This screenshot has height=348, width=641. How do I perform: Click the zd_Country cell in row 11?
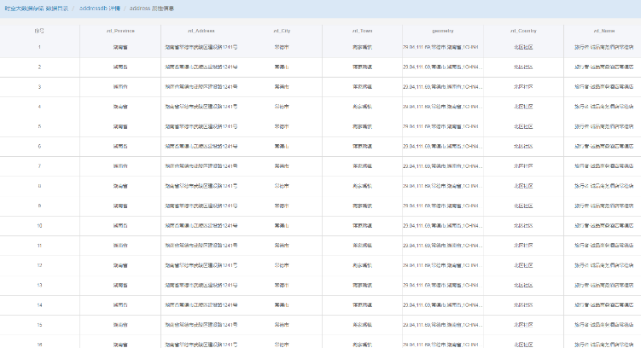click(523, 246)
